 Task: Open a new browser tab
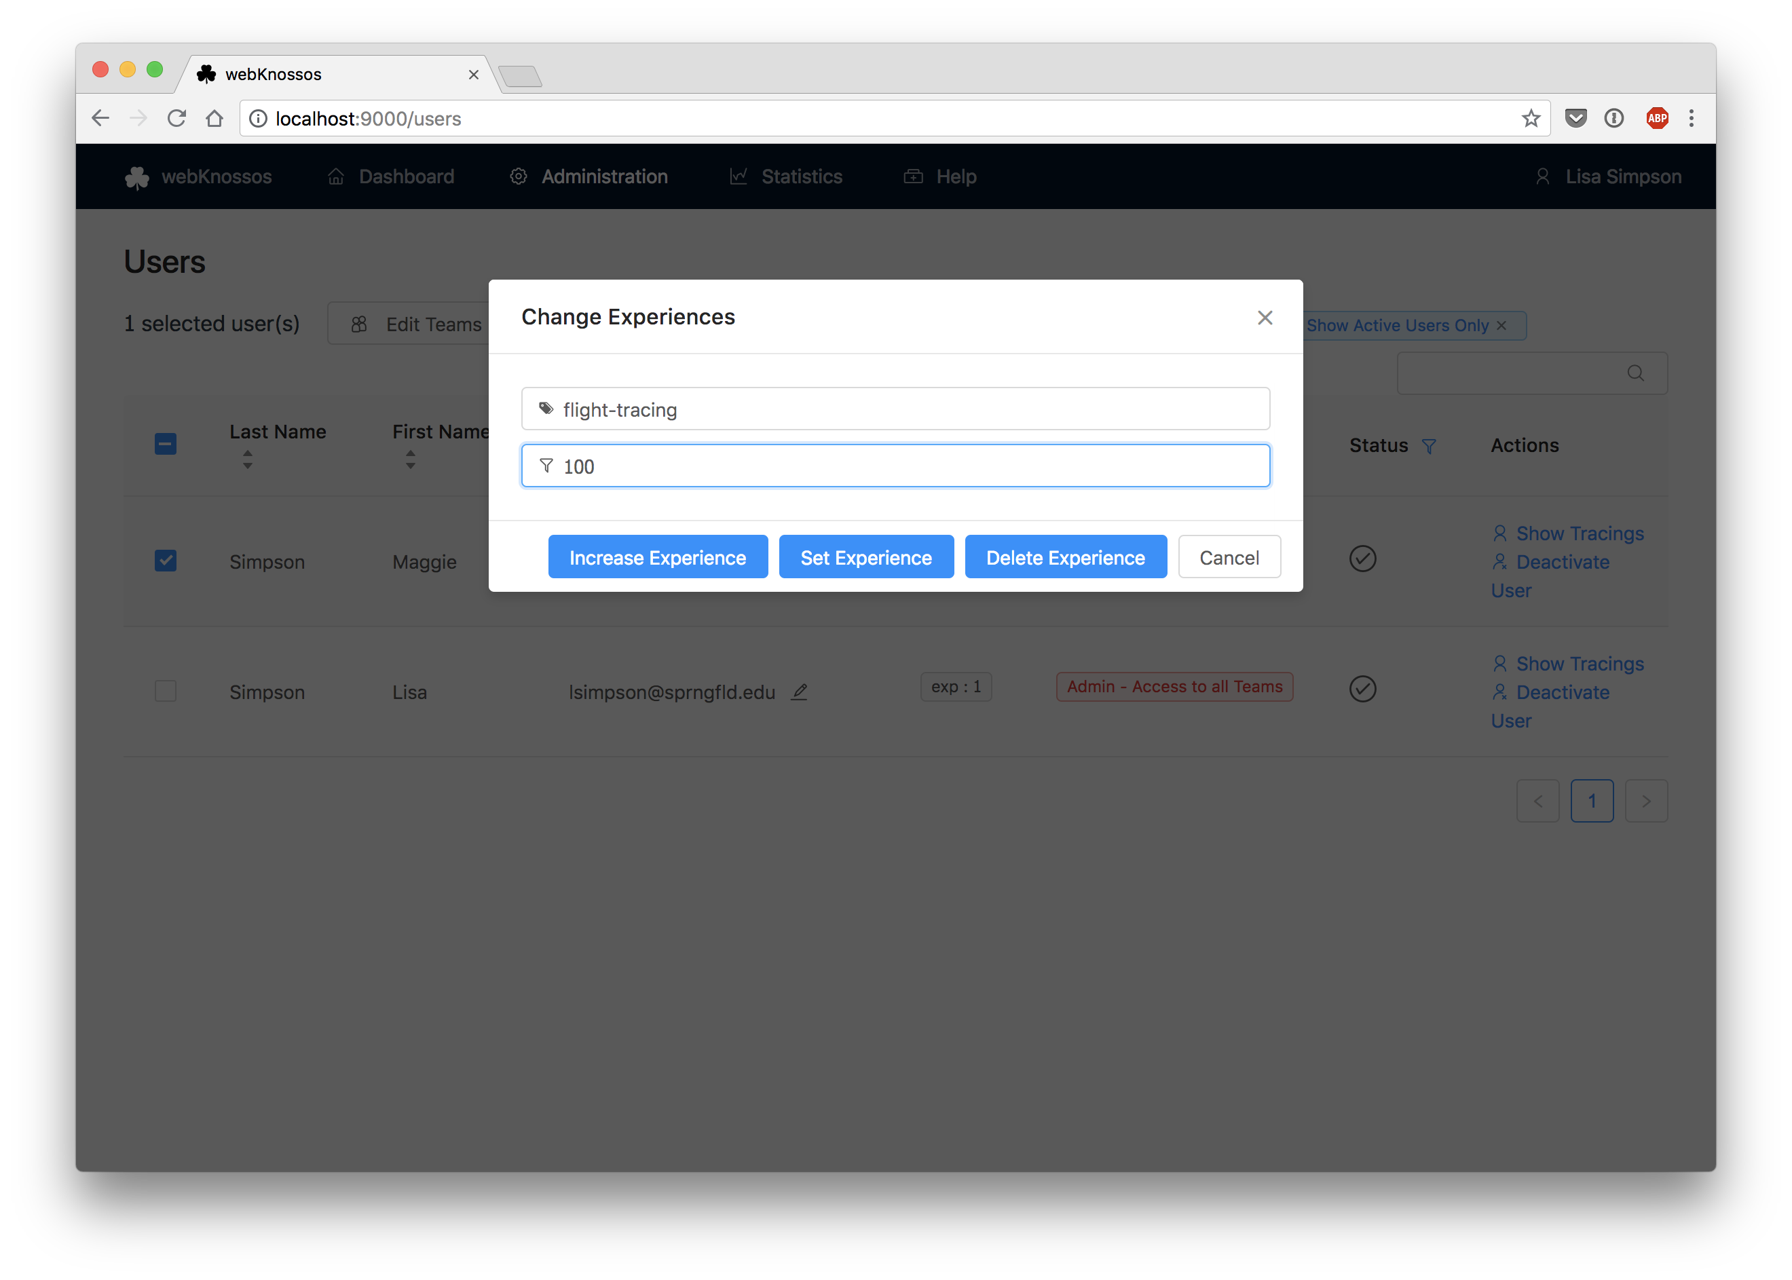pyautogui.click(x=521, y=77)
